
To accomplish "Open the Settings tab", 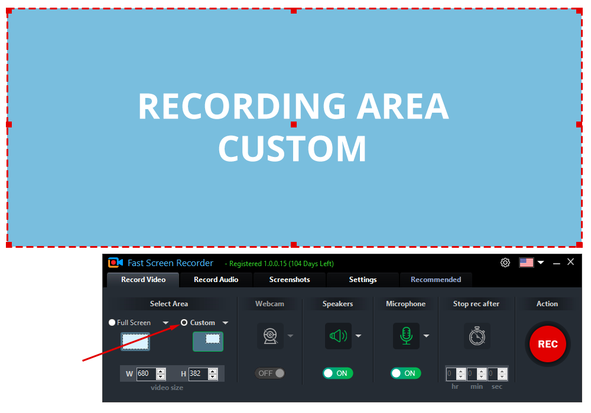I will 363,280.
